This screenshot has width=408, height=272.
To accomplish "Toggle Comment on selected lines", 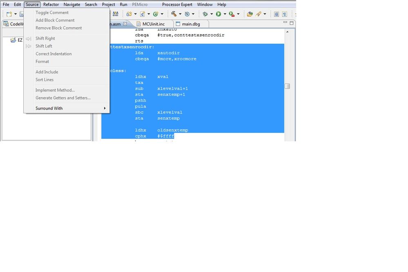I will [52, 13].
